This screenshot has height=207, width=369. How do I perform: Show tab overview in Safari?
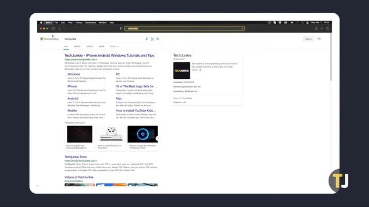click(x=327, y=29)
